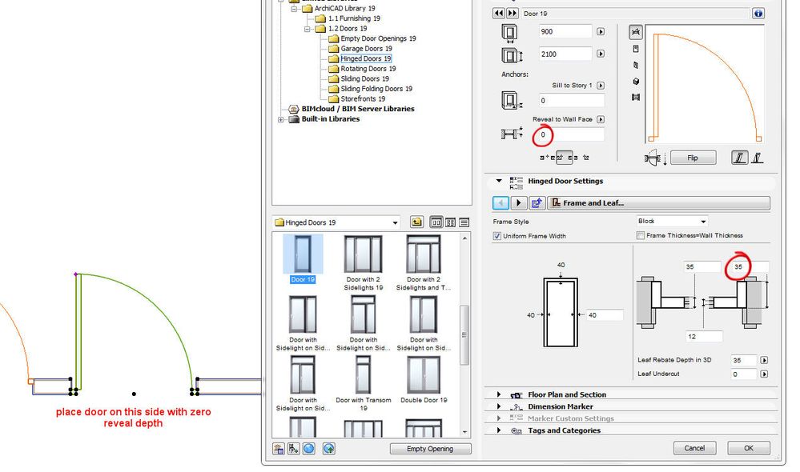The image size is (800, 472).
Task: Click the Flip button
Action: pyautogui.click(x=693, y=158)
